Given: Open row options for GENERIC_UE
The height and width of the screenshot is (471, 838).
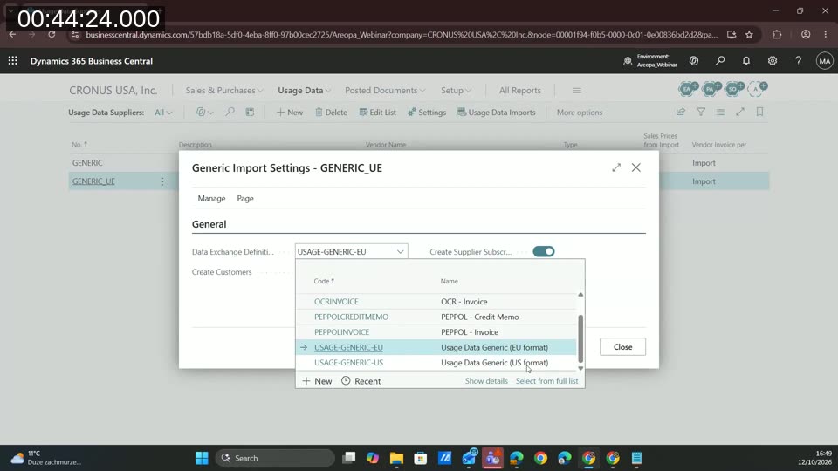Looking at the screenshot, I should pyautogui.click(x=162, y=181).
